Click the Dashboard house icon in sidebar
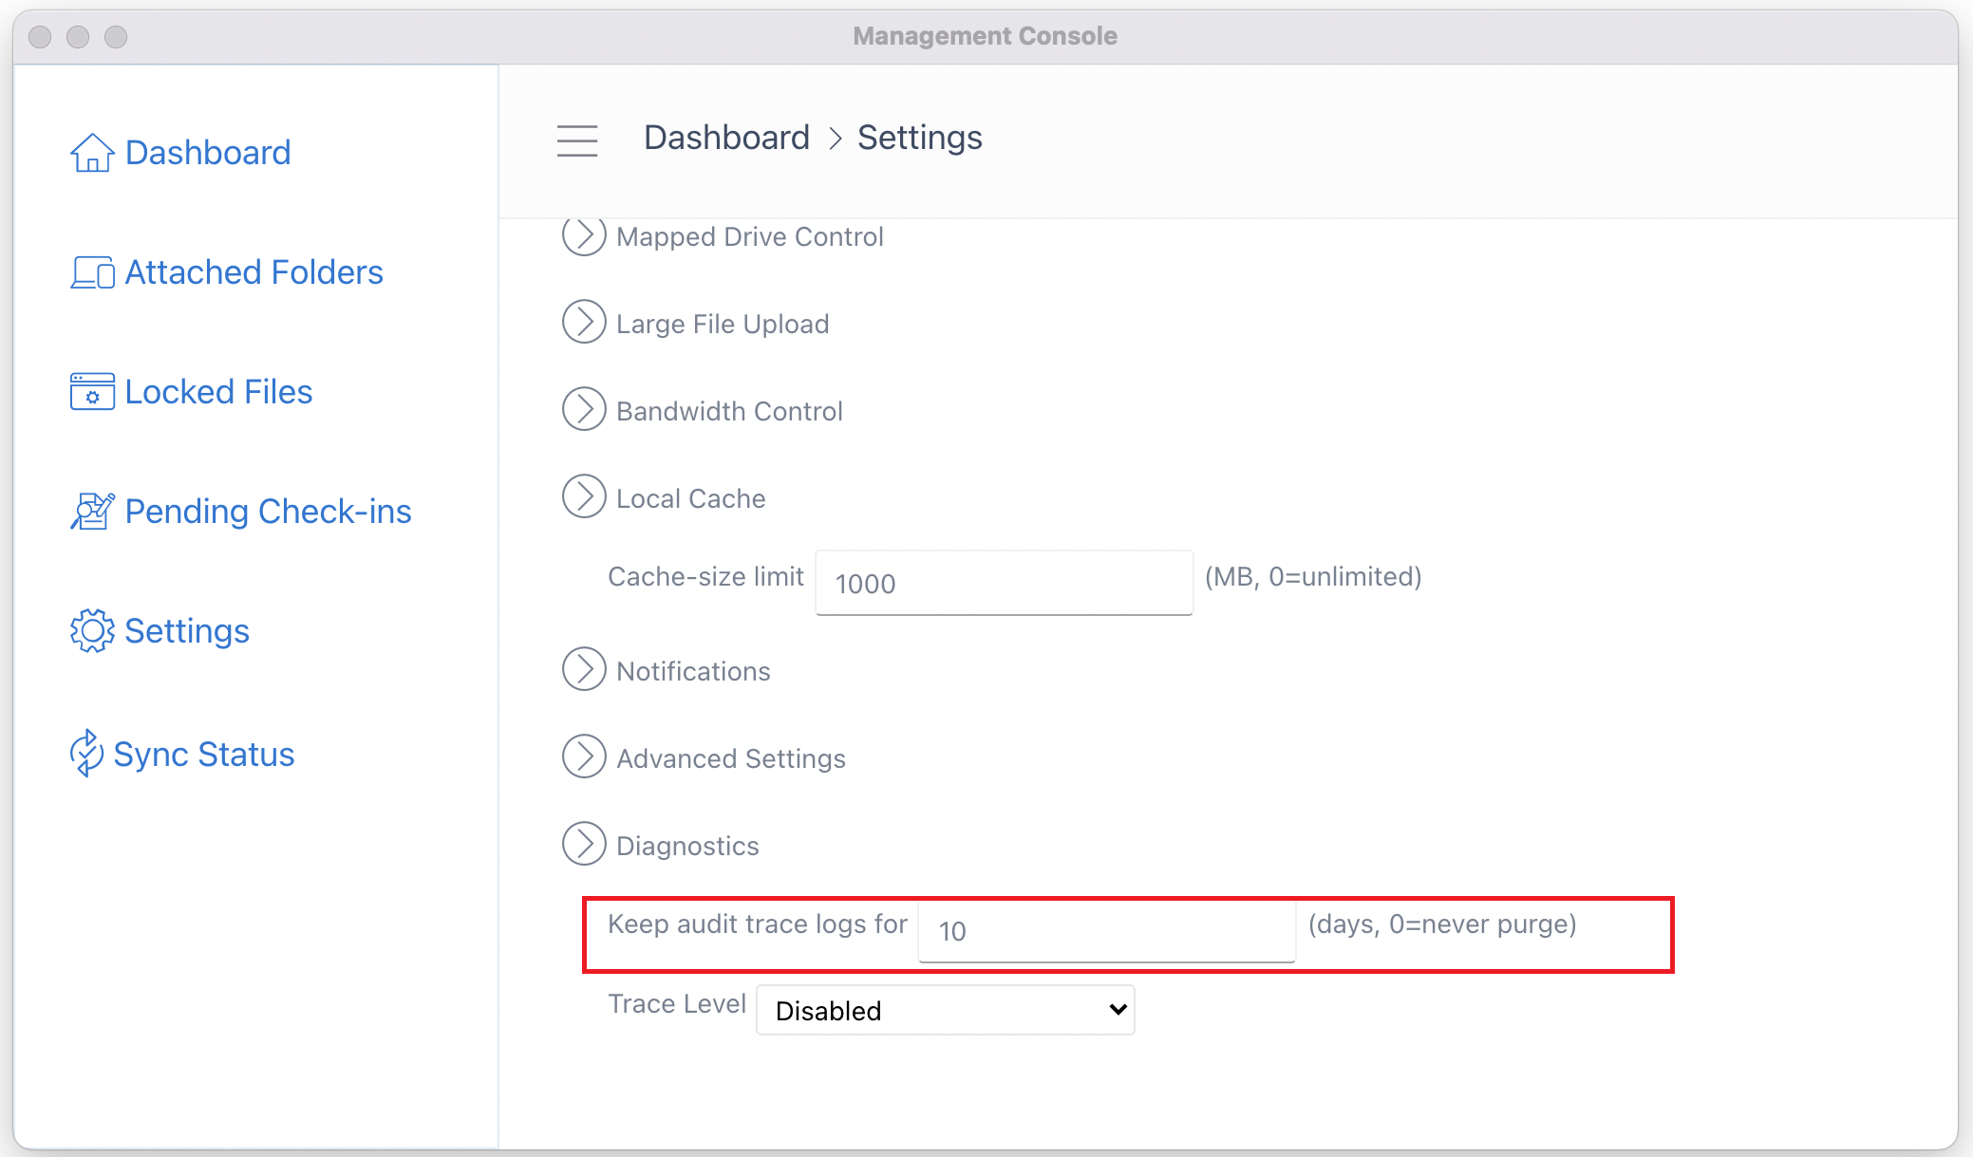Screen dimensions: 1973x1157 [92, 153]
